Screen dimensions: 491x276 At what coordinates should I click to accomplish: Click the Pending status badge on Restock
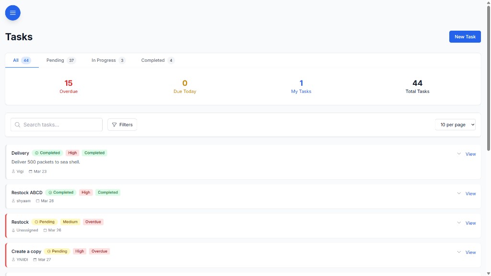[x=45, y=222]
